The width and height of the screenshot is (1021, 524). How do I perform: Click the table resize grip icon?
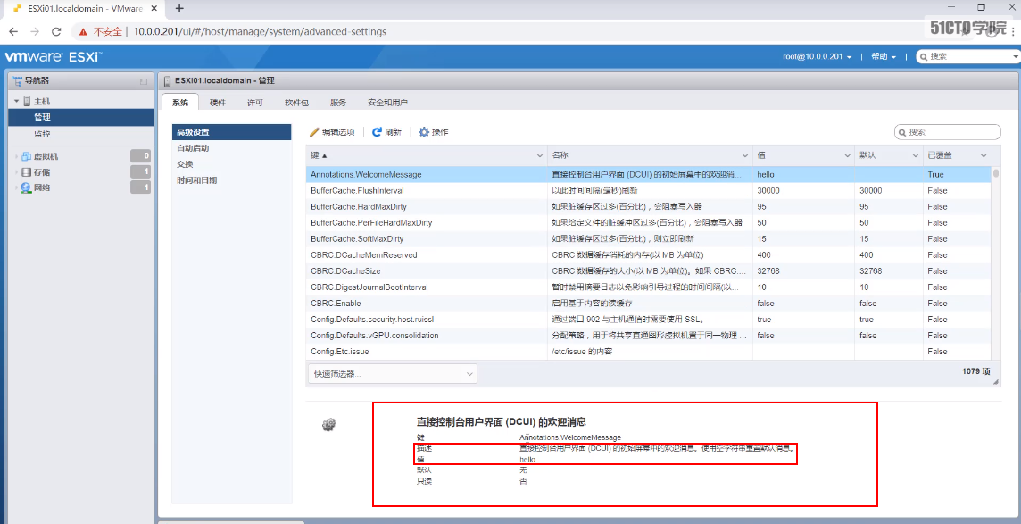(996, 383)
